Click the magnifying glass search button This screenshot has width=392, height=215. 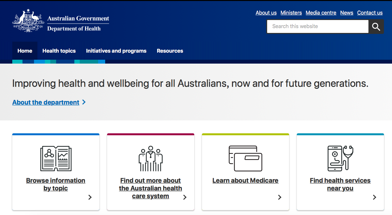pos(376,27)
